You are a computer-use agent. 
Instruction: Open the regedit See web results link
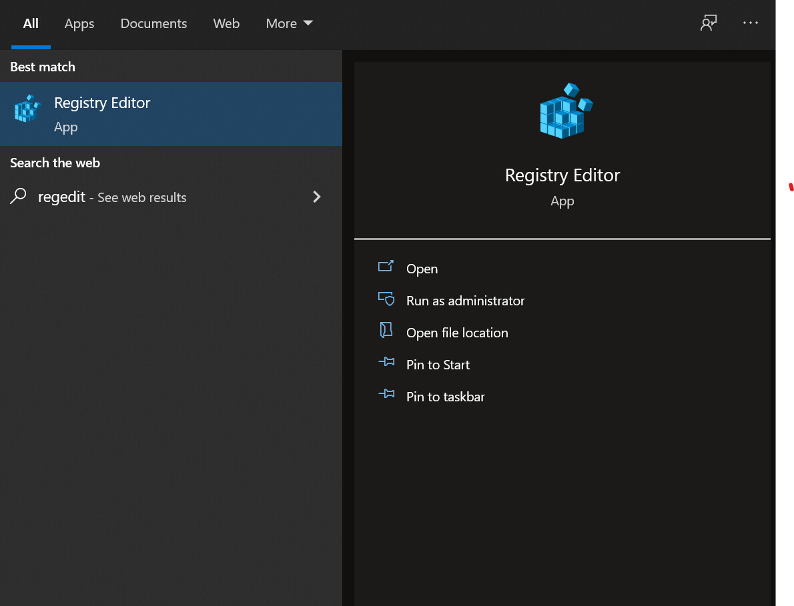(112, 197)
